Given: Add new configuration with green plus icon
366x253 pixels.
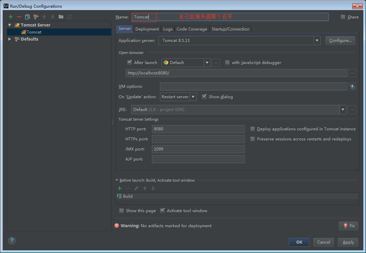Looking at the screenshot, I should [10, 17].
